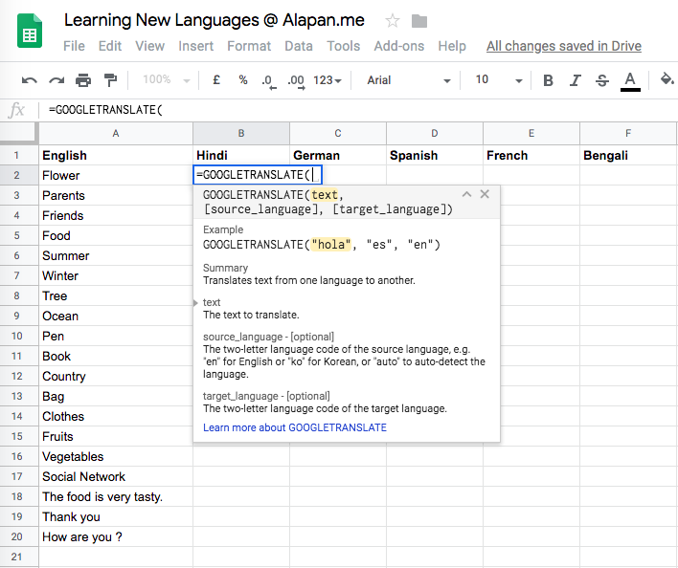Select the 'English' header cell
The width and height of the screenshot is (678, 568).
click(x=116, y=155)
